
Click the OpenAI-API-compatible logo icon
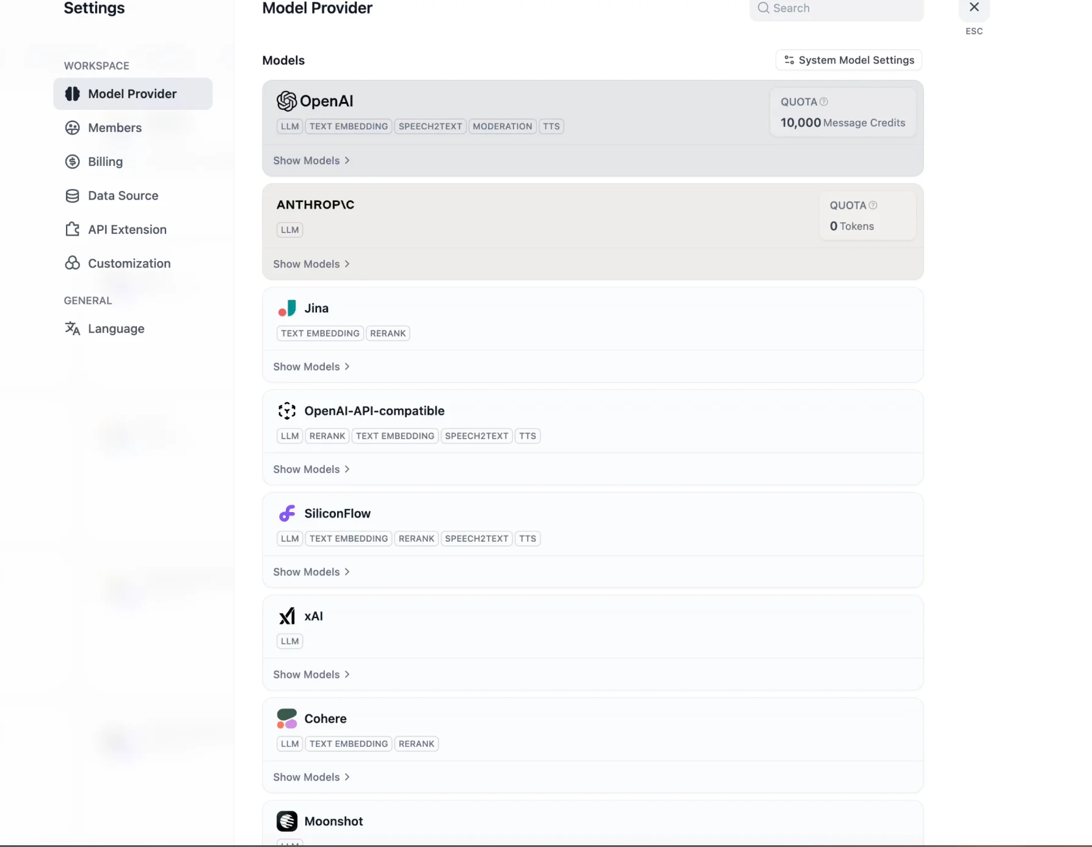(x=286, y=411)
